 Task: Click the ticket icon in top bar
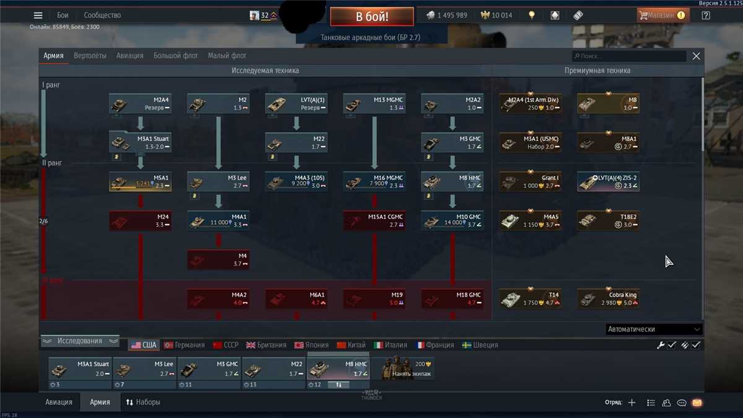(578, 15)
